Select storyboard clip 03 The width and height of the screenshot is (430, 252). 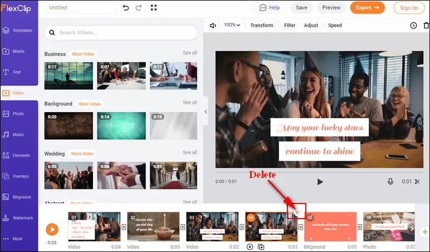212,227
